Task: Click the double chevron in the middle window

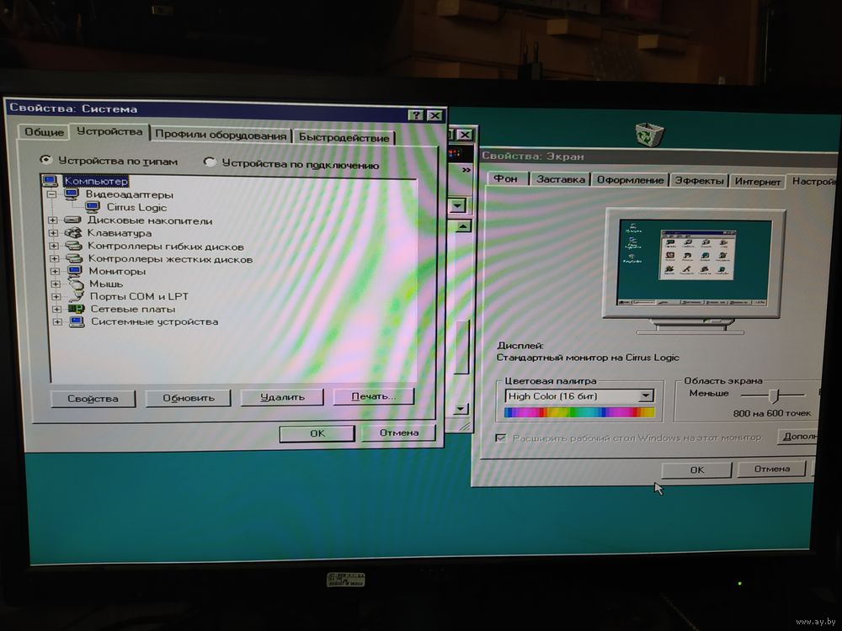Action: 466,170
